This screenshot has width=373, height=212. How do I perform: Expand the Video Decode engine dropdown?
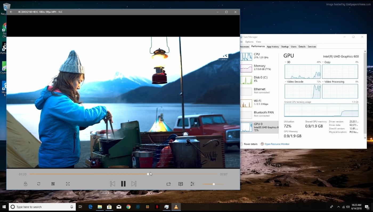286,82
